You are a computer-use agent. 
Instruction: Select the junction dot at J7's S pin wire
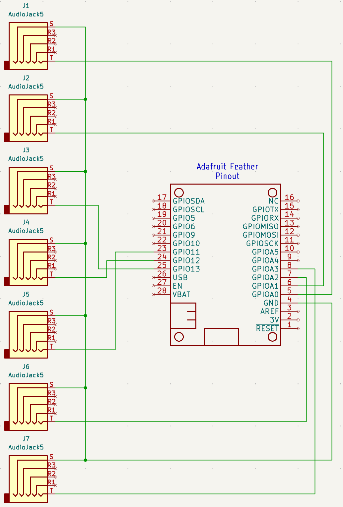point(86,460)
